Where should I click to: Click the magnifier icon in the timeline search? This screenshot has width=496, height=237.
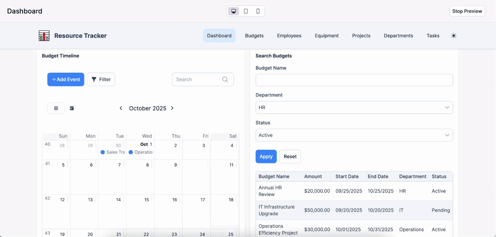(225, 79)
